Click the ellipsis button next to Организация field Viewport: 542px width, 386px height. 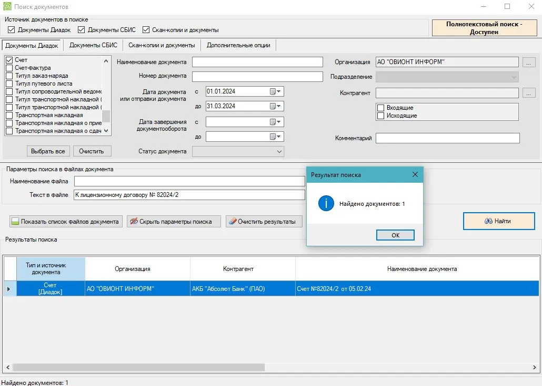[529, 62]
